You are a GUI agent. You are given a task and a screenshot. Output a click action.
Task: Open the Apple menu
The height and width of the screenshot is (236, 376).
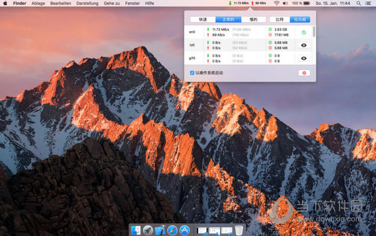pos(5,3)
